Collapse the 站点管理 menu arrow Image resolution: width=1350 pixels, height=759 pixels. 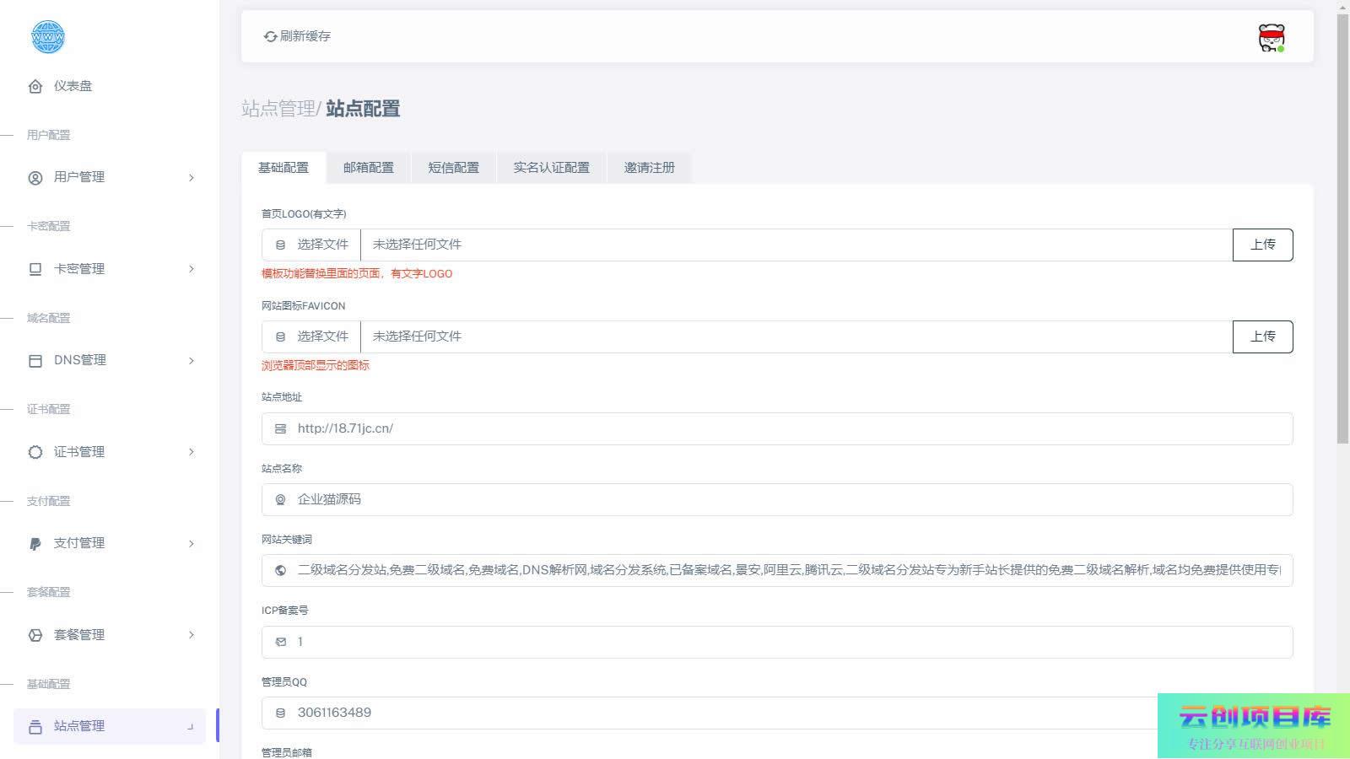[191, 726]
